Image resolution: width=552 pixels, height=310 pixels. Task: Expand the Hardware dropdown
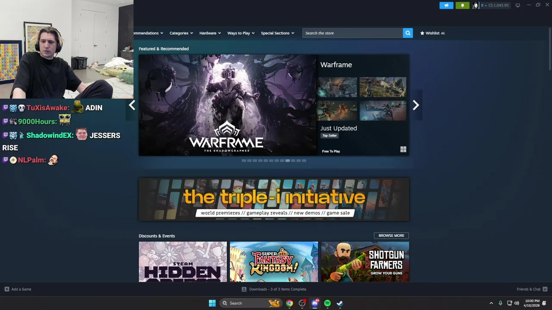click(x=210, y=33)
